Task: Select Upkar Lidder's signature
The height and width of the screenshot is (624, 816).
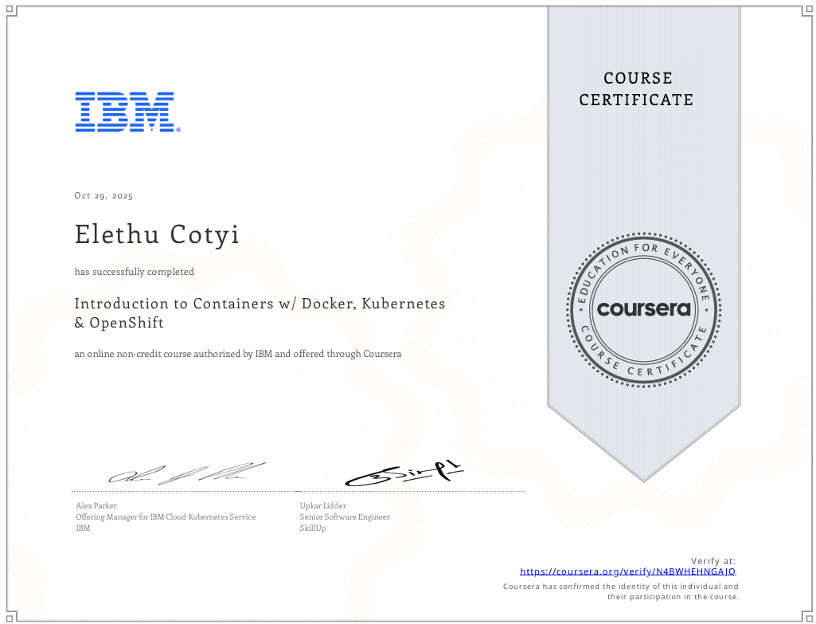Action: pos(406,470)
